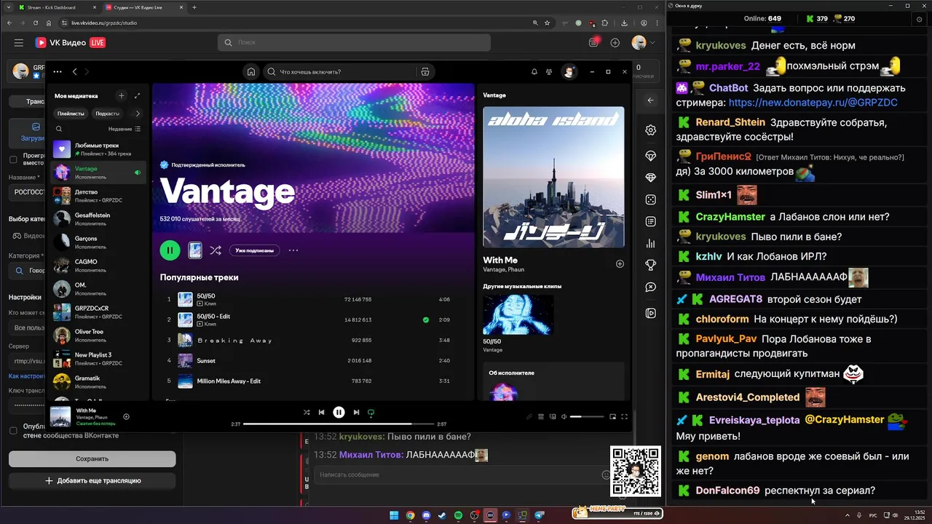This screenshot has height=524, width=932.
Task: Toggle shuffle on Vantage artist page
Action: [216, 250]
